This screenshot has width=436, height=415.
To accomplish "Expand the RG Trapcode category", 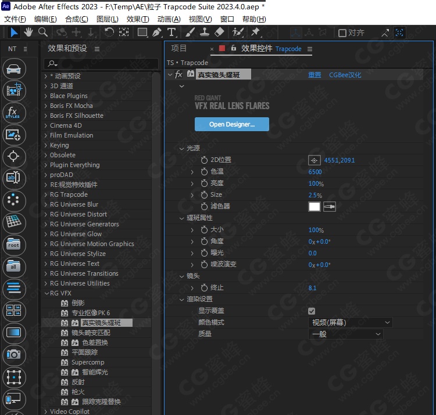I will (46, 194).
